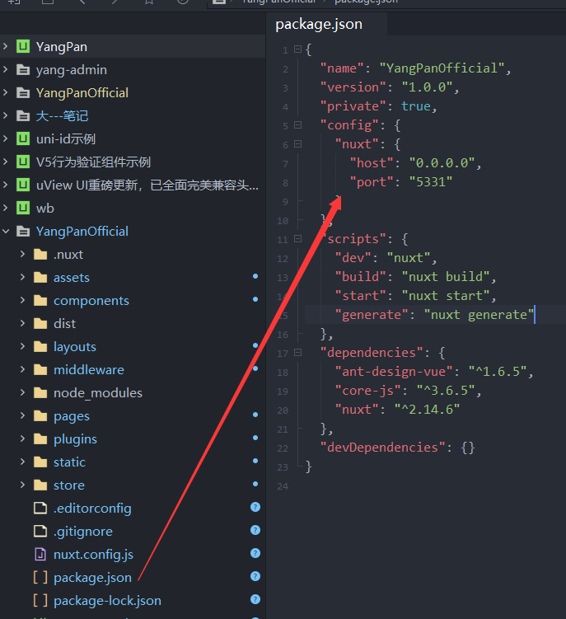The width and height of the screenshot is (566, 619).
Task: Click the green project icon beside YangPan
Action: [23, 47]
